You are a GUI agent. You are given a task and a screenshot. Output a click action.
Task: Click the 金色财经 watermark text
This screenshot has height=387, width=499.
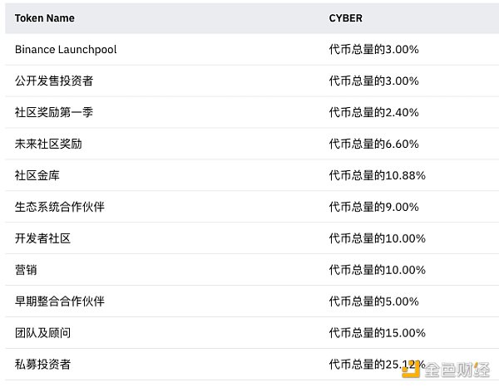(x=458, y=368)
